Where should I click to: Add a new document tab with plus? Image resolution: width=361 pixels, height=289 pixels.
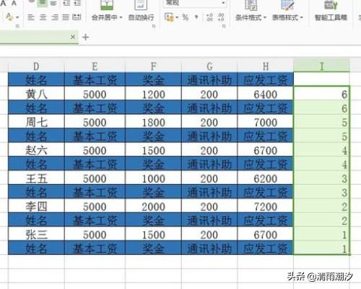tap(85, 38)
